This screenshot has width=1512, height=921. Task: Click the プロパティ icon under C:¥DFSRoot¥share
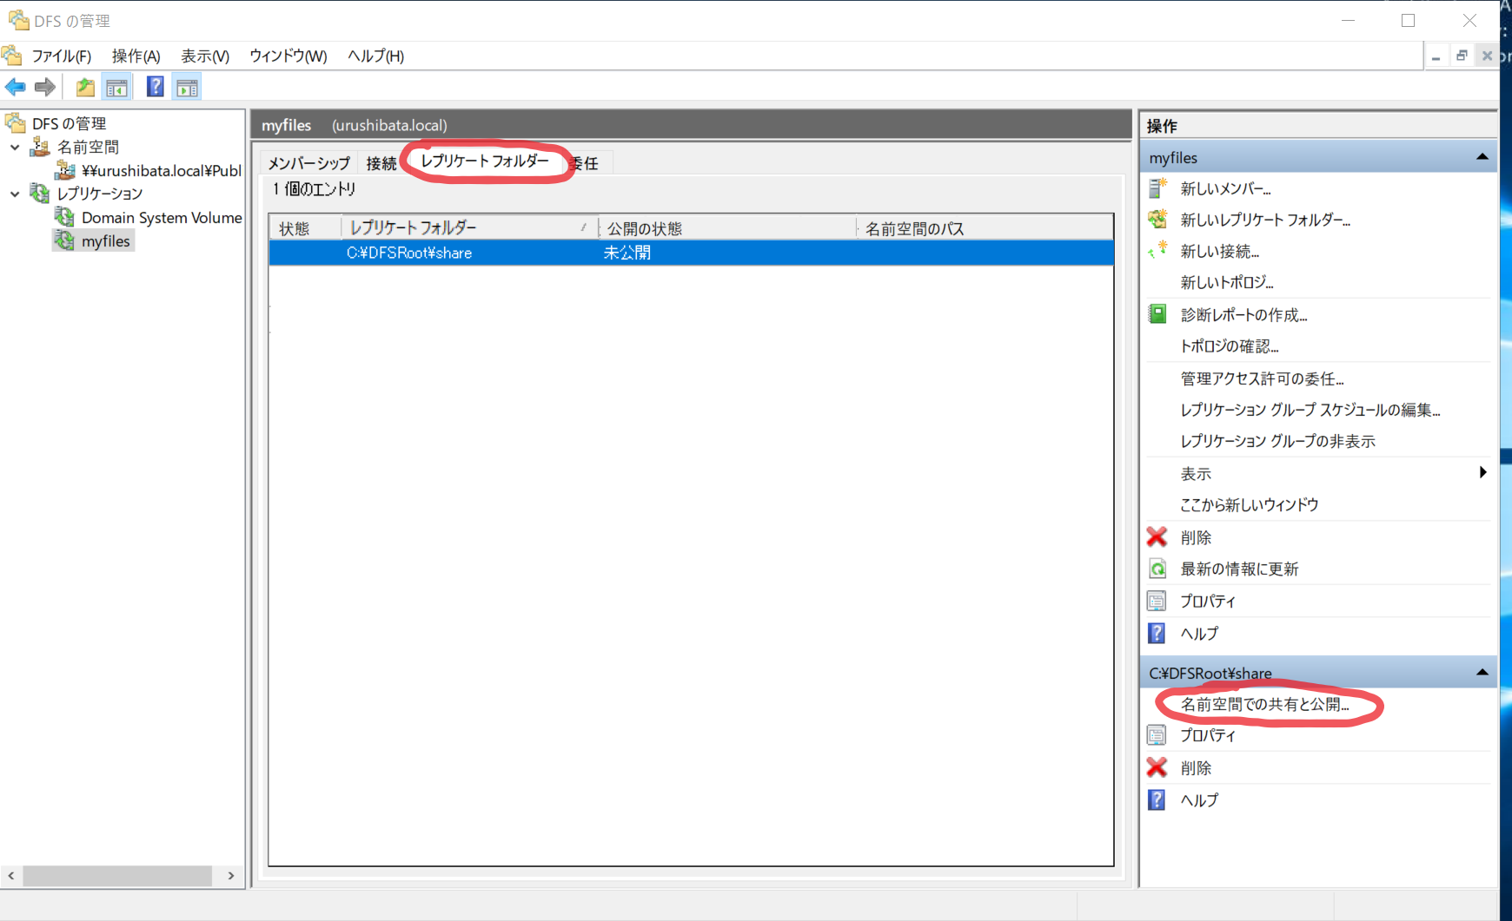point(1157,735)
